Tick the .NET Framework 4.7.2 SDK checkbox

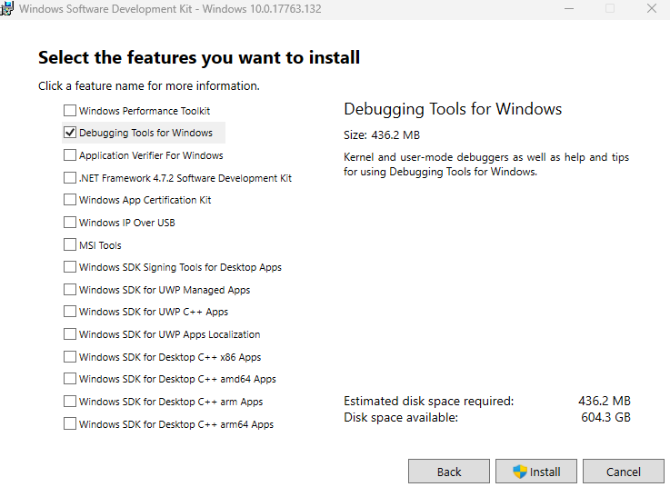pos(70,177)
